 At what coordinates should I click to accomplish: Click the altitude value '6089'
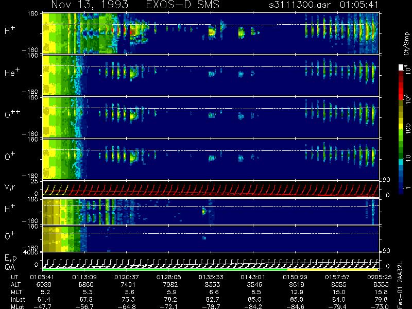tap(44, 285)
